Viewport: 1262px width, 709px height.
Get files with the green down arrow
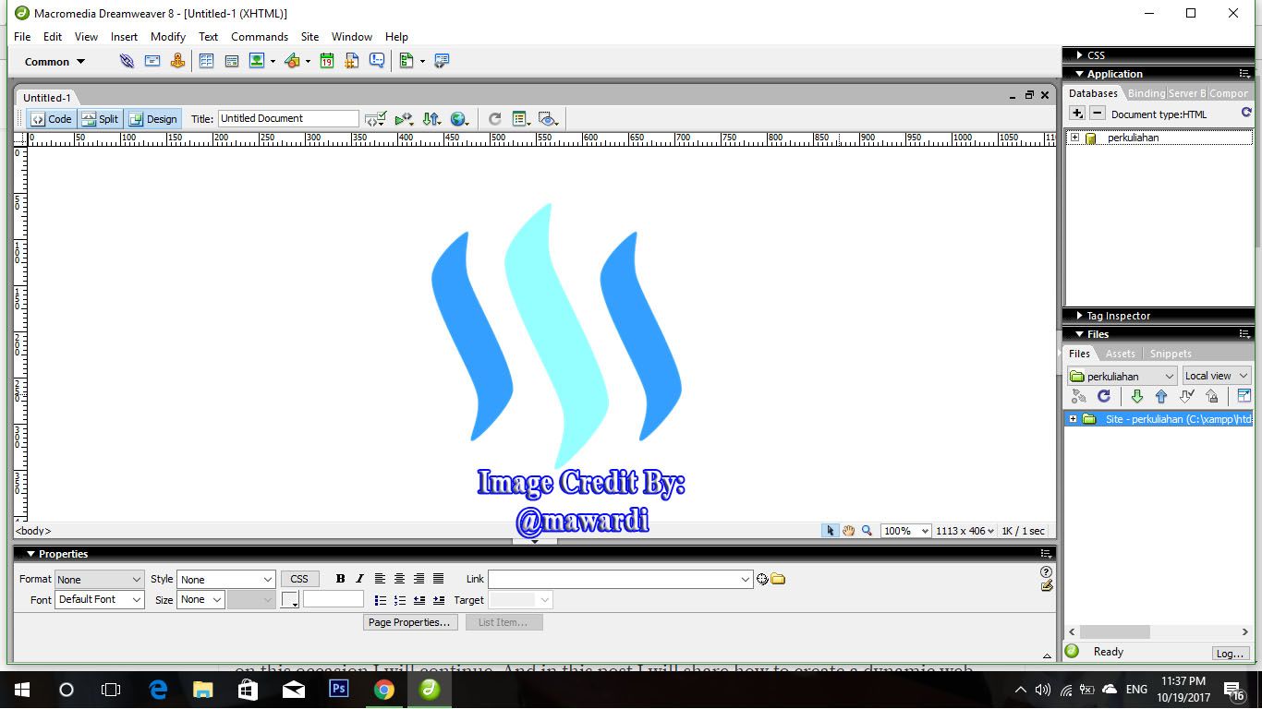click(x=1137, y=396)
